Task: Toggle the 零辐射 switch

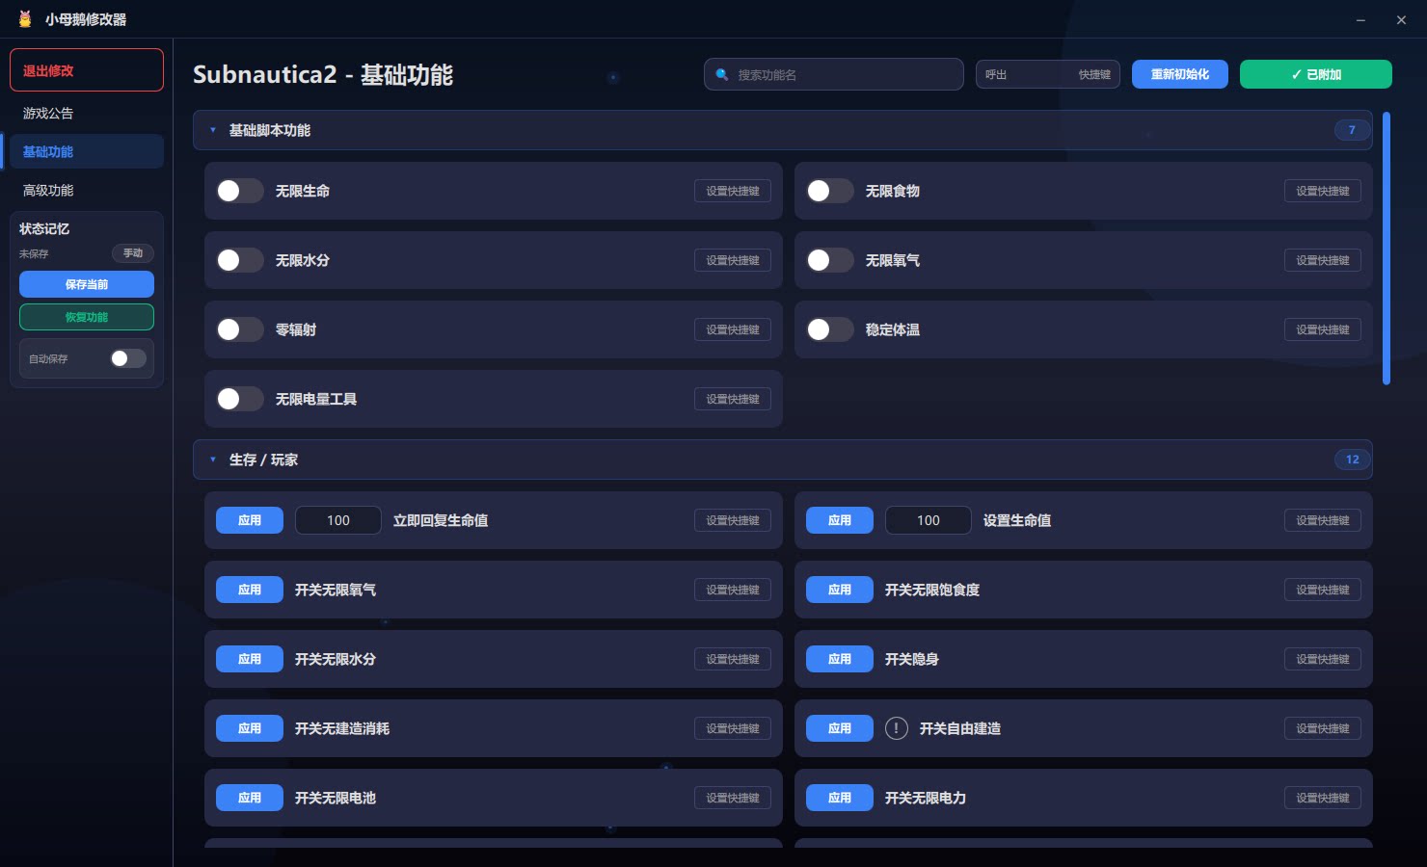Action: [x=240, y=329]
